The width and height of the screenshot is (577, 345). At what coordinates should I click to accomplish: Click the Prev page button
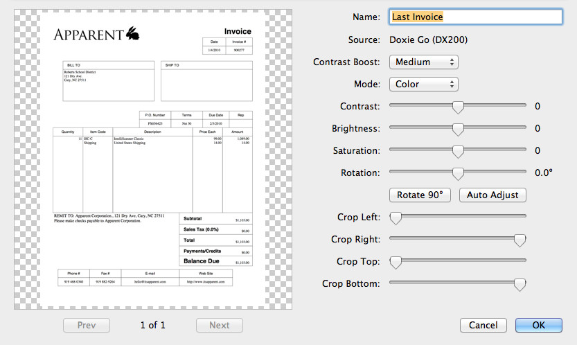coord(87,325)
